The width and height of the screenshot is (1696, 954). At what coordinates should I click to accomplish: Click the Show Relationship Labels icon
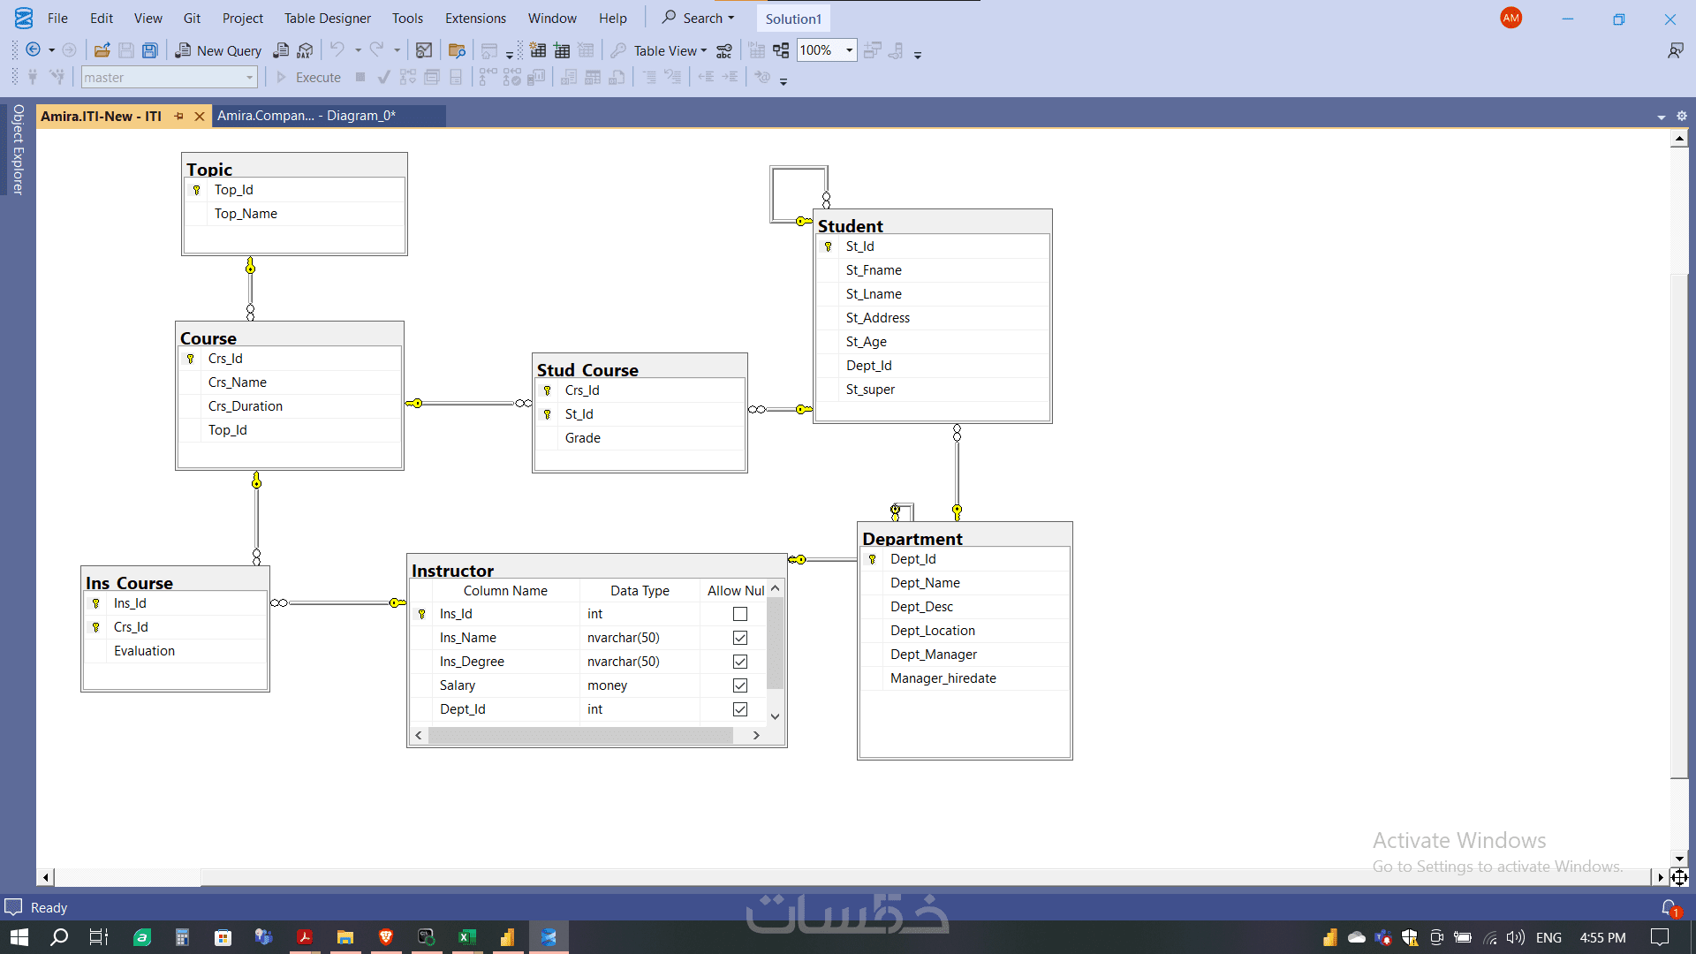[x=724, y=50]
